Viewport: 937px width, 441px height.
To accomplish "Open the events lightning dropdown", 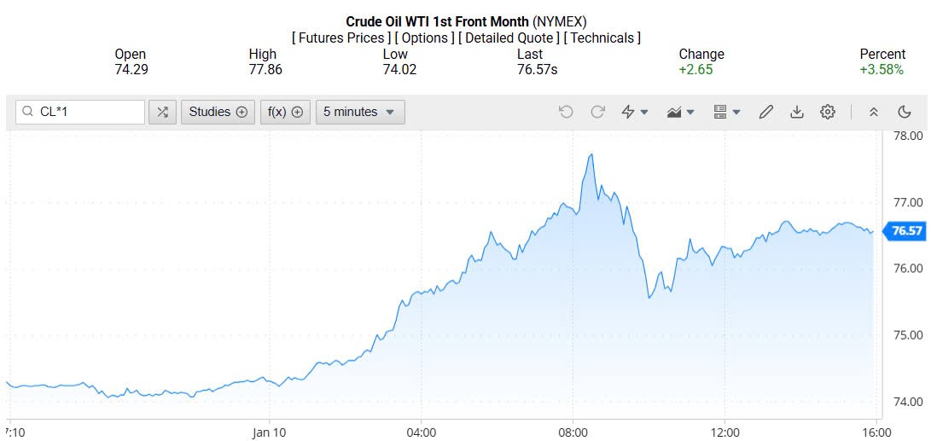I will 634,112.
